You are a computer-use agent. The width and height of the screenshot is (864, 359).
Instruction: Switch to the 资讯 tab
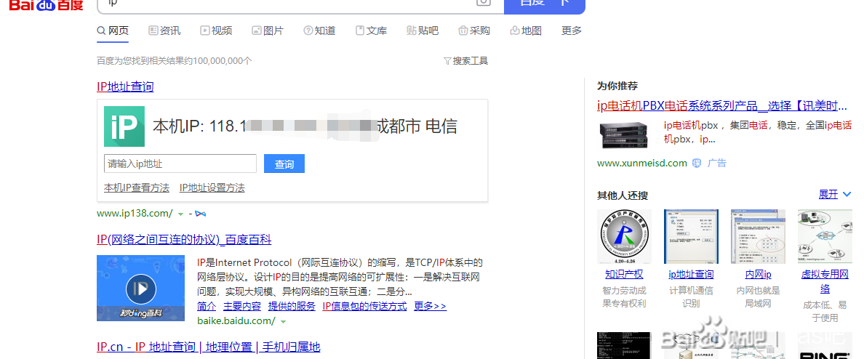pyautogui.click(x=164, y=31)
